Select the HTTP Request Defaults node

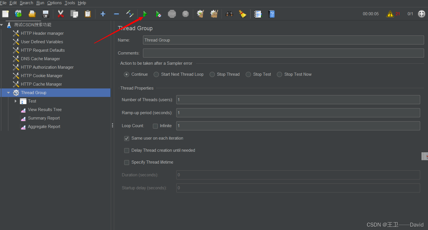point(43,50)
